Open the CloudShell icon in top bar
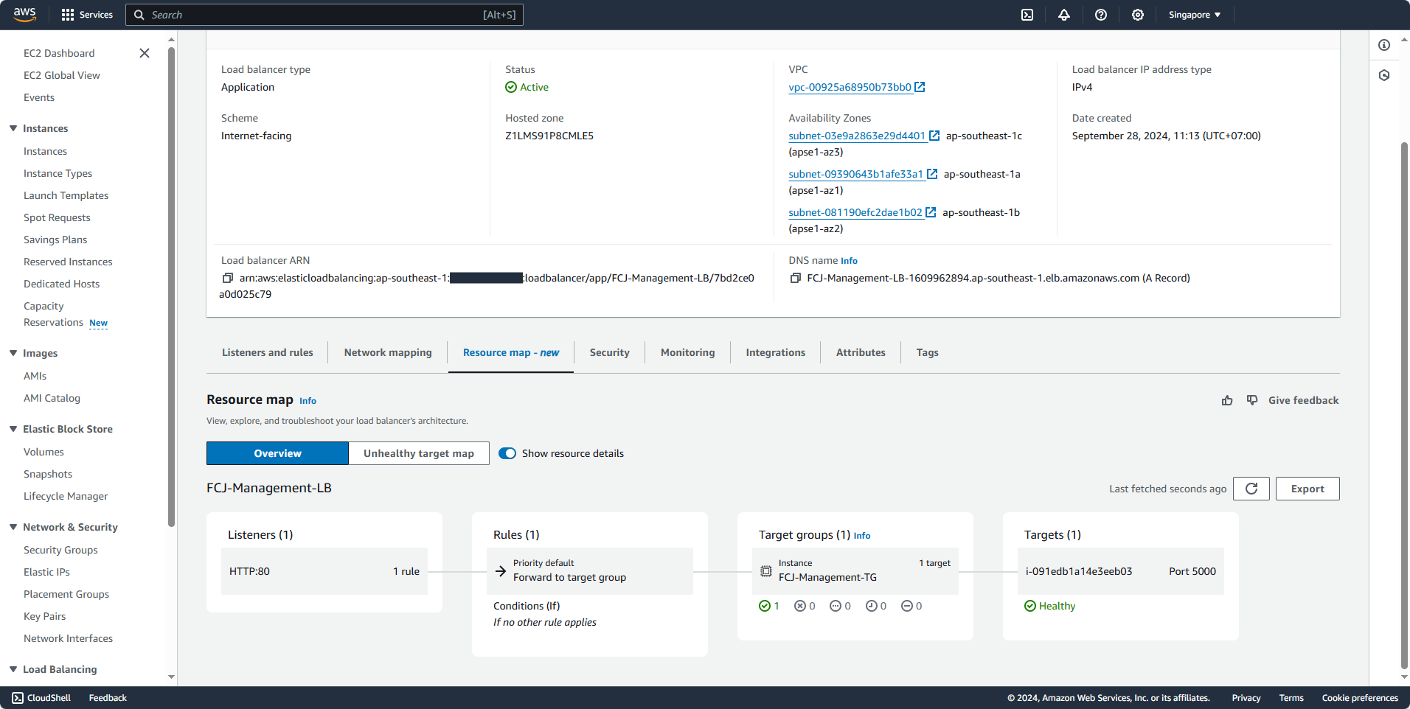This screenshot has width=1410, height=709. (x=1027, y=15)
